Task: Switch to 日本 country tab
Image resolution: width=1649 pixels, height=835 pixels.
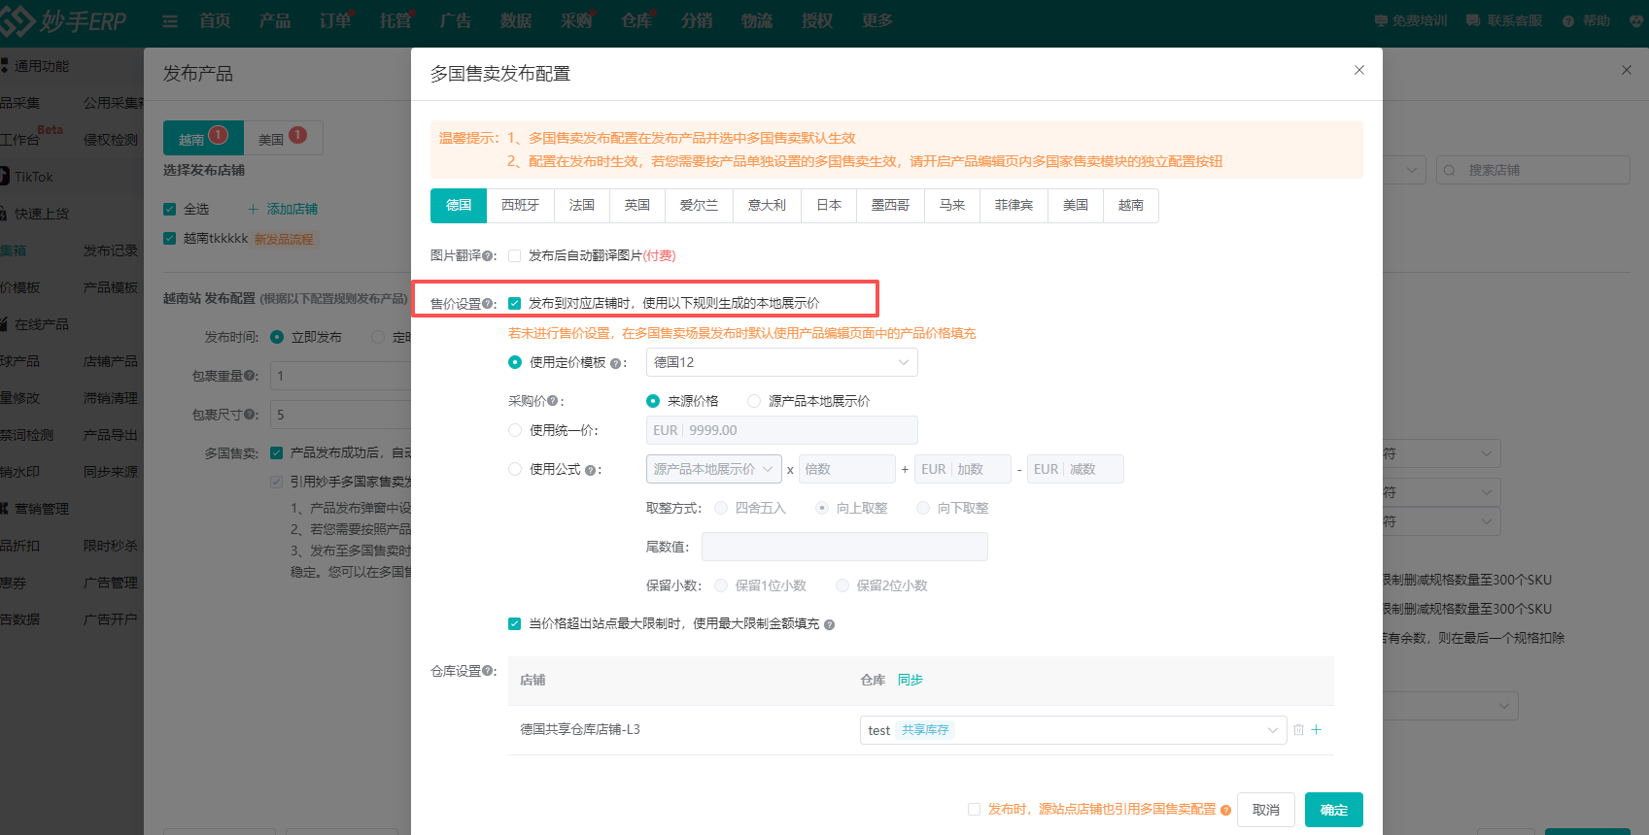Action: (829, 206)
